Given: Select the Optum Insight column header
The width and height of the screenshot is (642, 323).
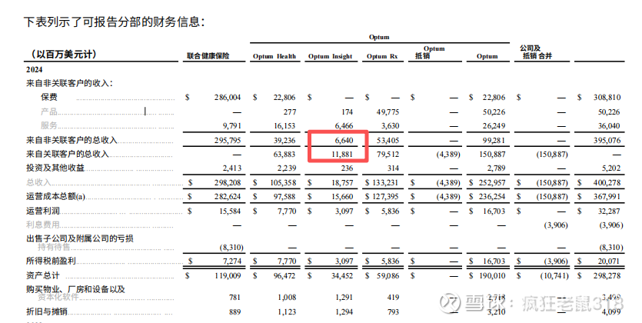Looking at the screenshot, I should [330, 56].
